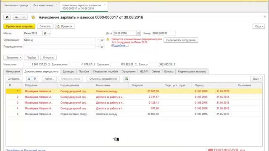The height and width of the screenshot is (151, 269).
Task: Switch to the Займы tab
Action: [x=156, y=71]
